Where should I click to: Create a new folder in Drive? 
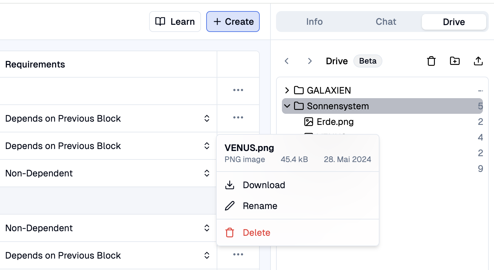pyautogui.click(x=455, y=61)
